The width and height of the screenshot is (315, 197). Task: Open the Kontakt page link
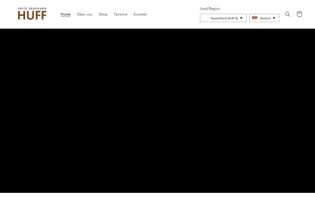(140, 14)
